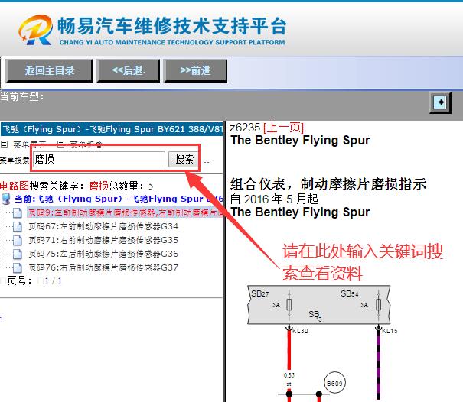
Task: Open result 页码75 左后制动摩擦片磨损传感器G36
Action: coord(103,254)
